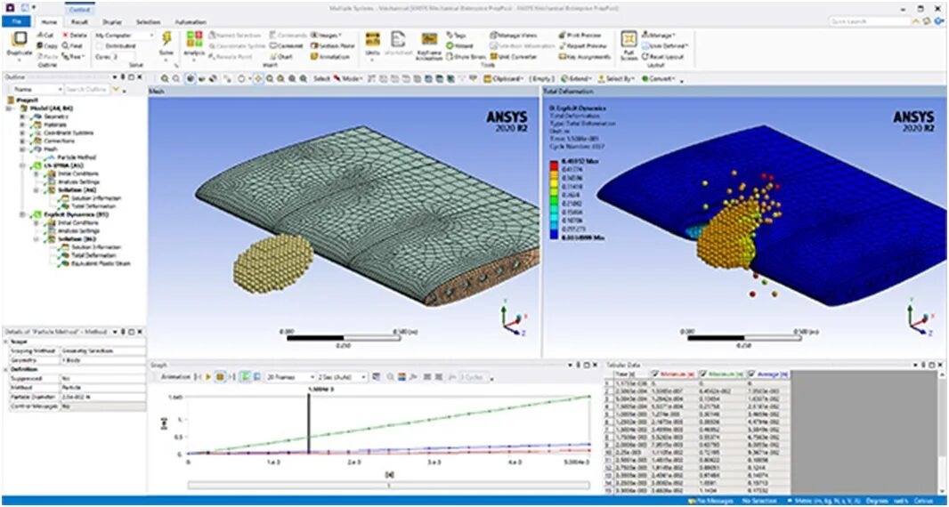Pin the Details panel
The image size is (949, 507).
123,332
